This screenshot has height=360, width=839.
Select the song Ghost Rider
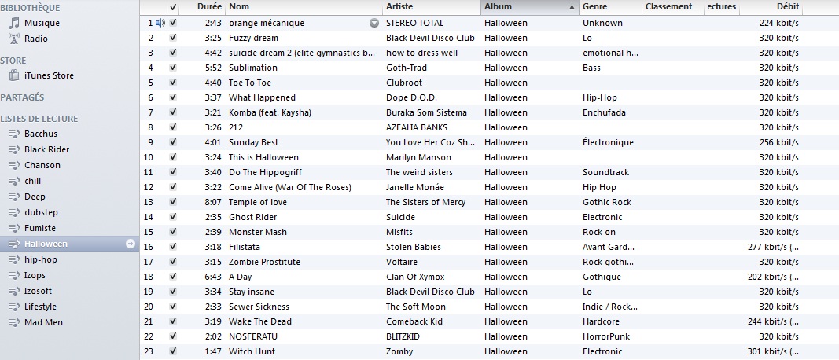coord(252,217)
